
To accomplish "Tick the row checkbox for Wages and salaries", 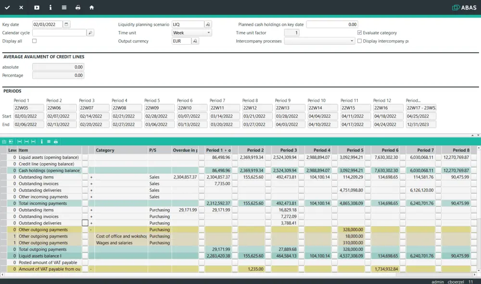I will [x=85, y=243].
